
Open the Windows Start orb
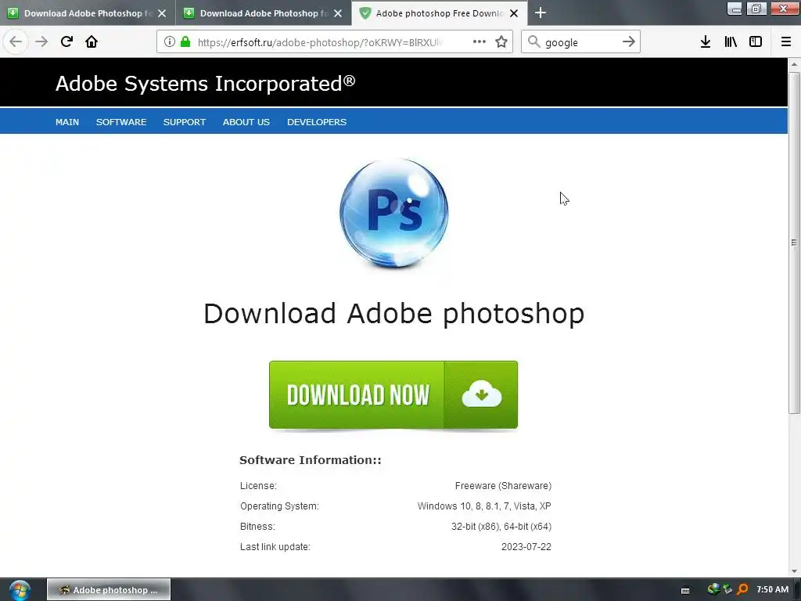pos(20,590)
